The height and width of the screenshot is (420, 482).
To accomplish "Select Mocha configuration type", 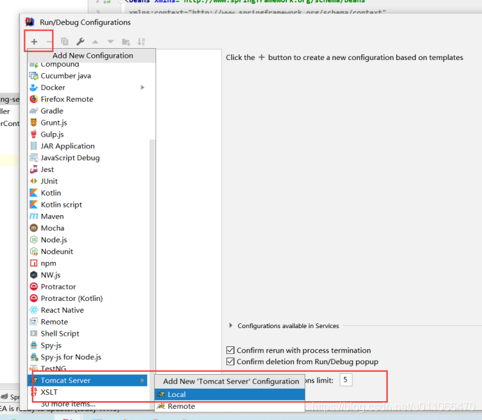I will pyautogui.click(x=88, y=228).
